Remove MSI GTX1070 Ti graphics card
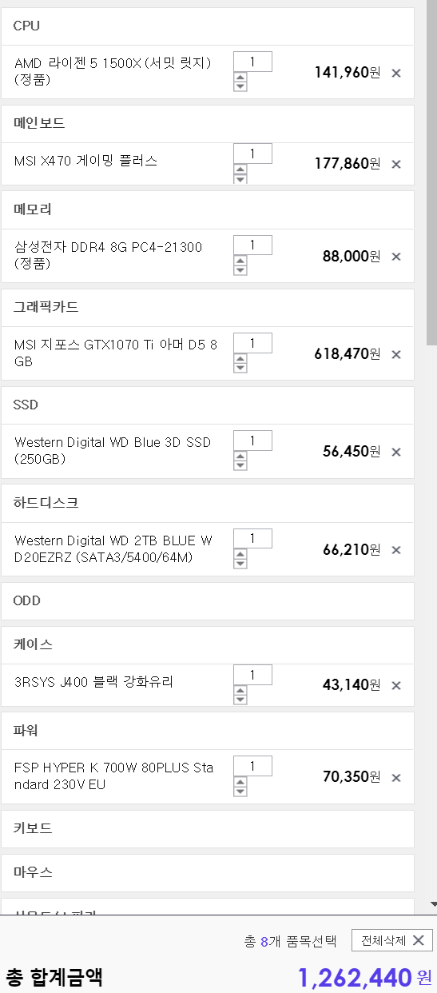Viewport: 437px width, 993px height. [x=396, y=353]
